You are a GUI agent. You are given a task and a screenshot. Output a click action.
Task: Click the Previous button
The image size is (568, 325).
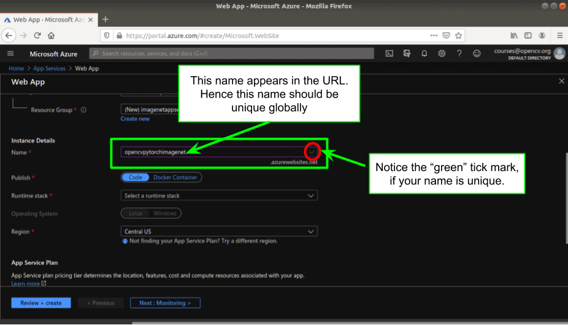click(x=101, y=303)
